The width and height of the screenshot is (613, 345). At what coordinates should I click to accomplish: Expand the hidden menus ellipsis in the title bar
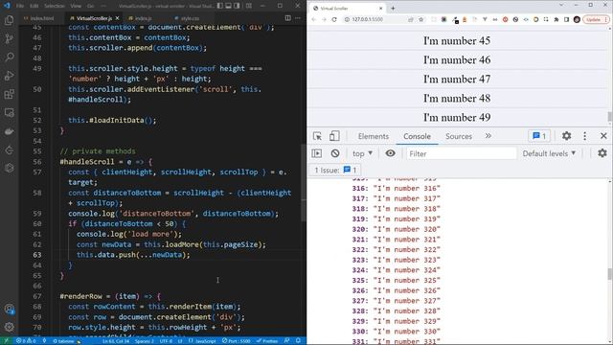coord(103,6)
